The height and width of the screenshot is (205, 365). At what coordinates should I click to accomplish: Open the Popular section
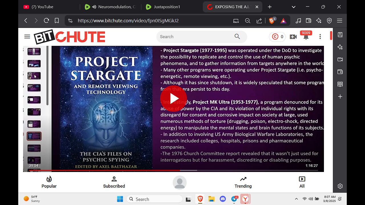click(49, 182)
